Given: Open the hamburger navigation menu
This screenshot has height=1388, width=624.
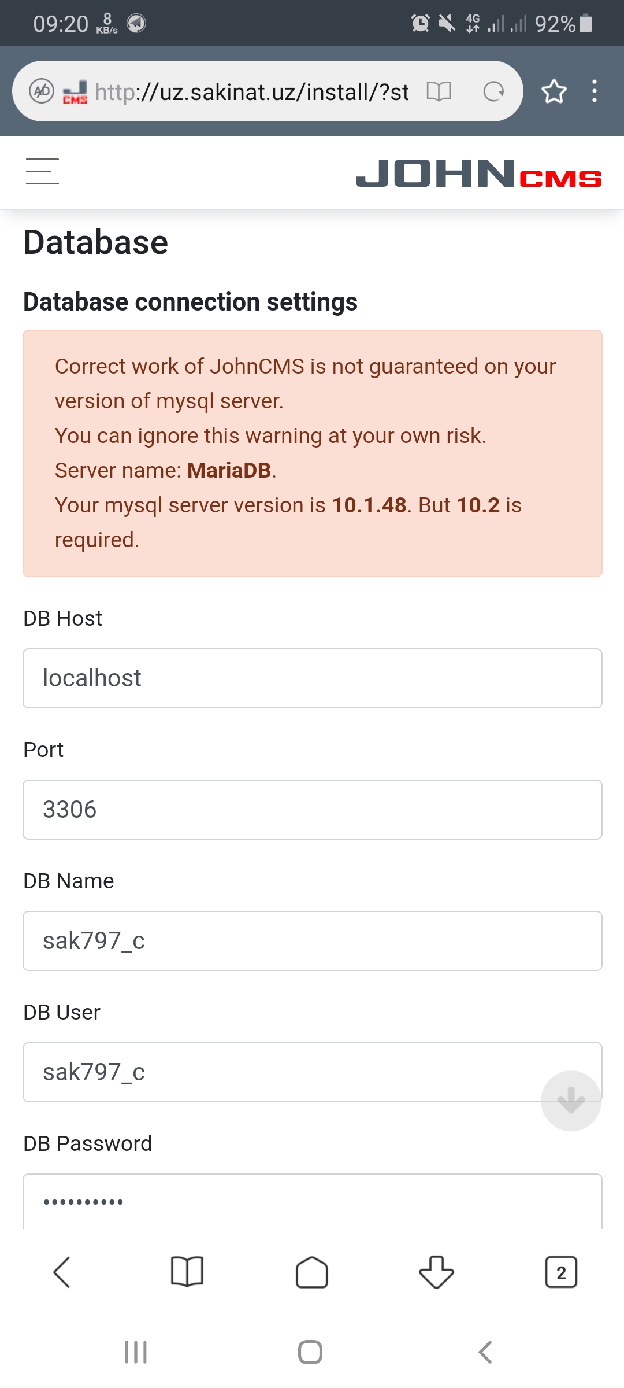Looking at the screenshot, I should point(42,172).
